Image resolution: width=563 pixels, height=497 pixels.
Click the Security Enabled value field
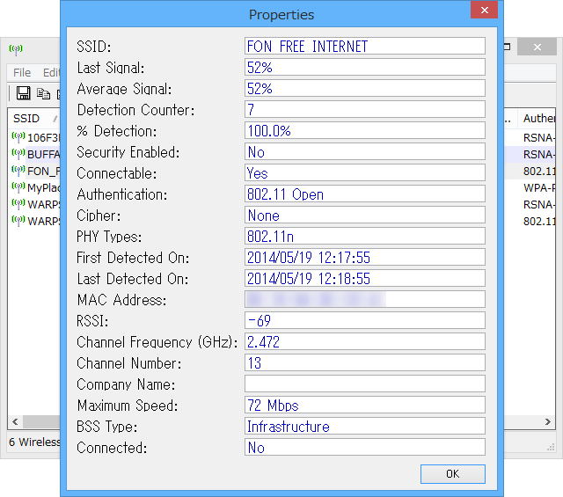click(x=365, y=151)
